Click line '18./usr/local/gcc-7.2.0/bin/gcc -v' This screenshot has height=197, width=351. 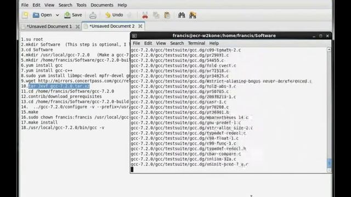pyautogui.click(x=63, y=128)
